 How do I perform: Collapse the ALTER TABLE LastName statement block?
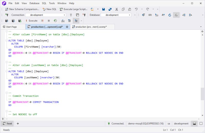(x=7, y=71)
